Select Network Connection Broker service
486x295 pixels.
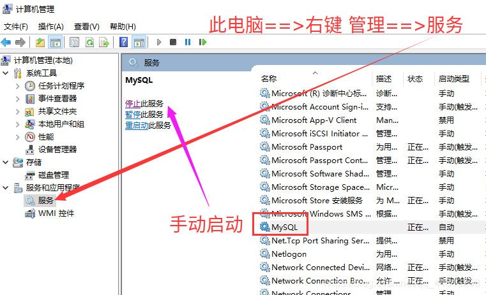click(x=372, y=281)
